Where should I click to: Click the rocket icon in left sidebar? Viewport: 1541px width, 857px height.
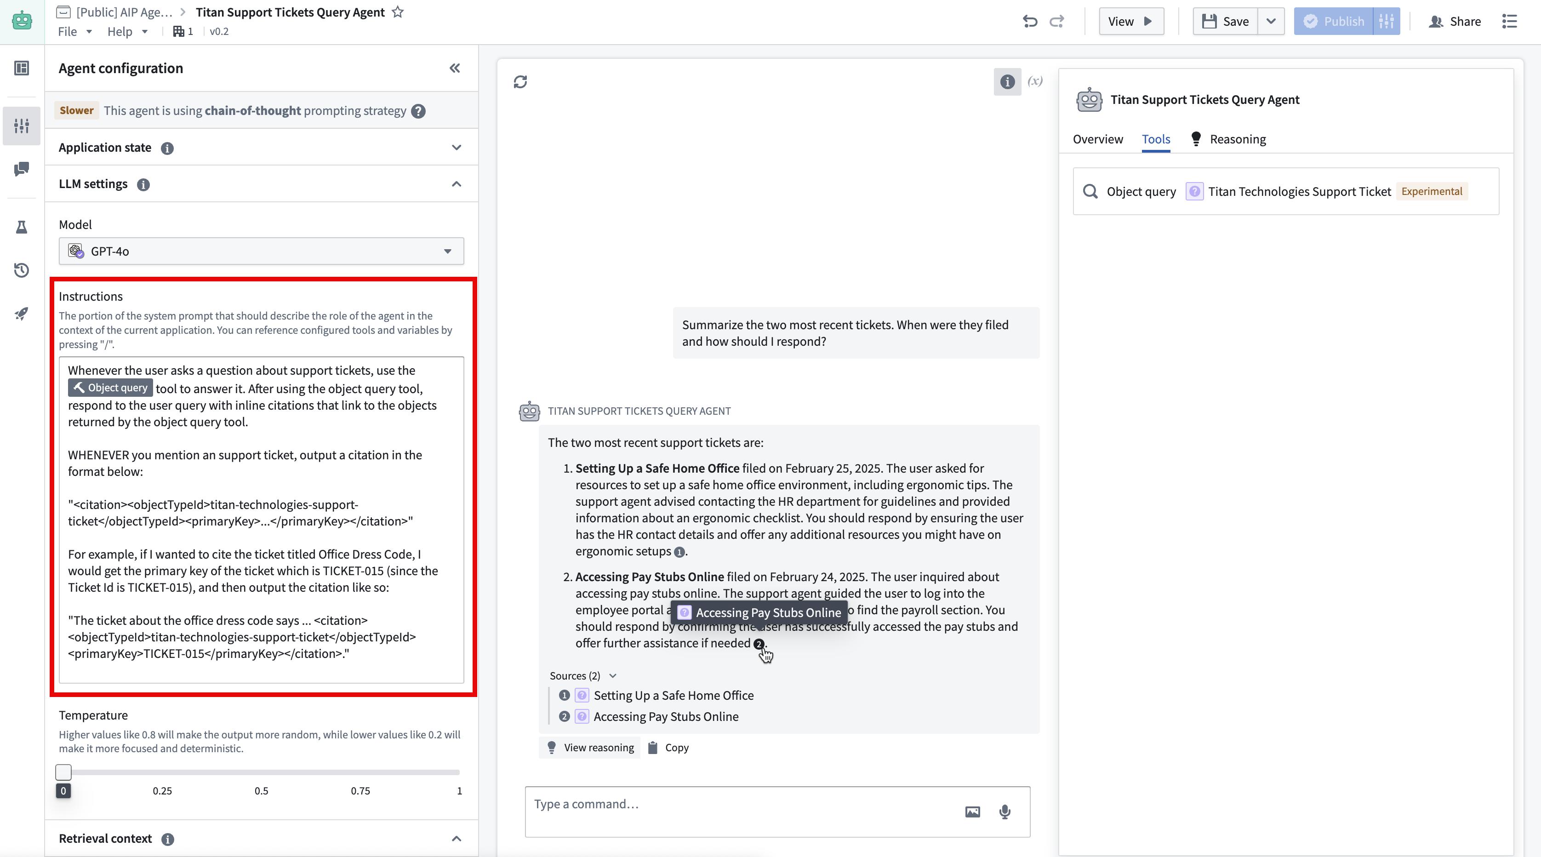point(22,314)
